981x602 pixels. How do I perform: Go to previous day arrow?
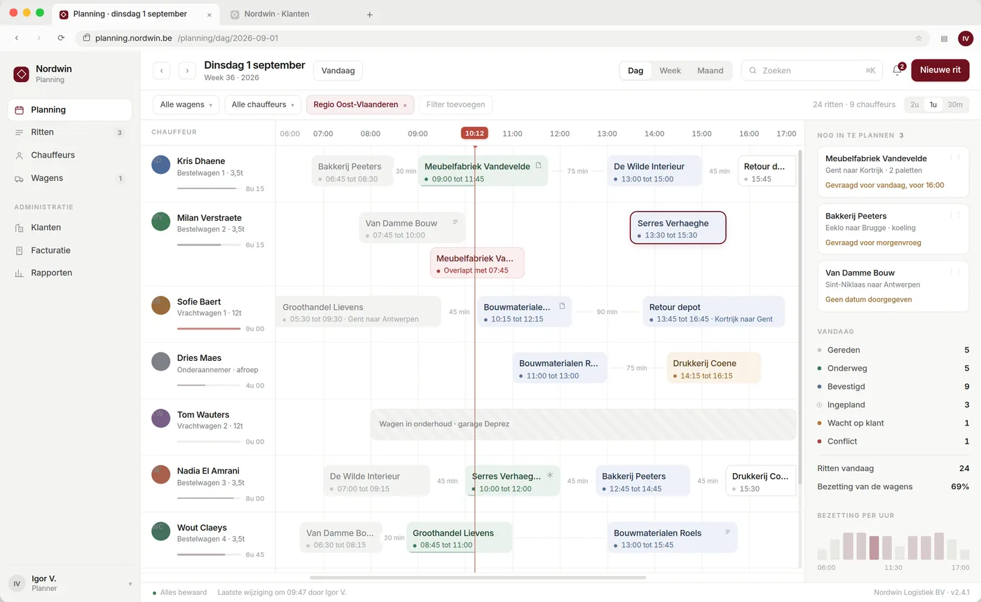point(161,71)
